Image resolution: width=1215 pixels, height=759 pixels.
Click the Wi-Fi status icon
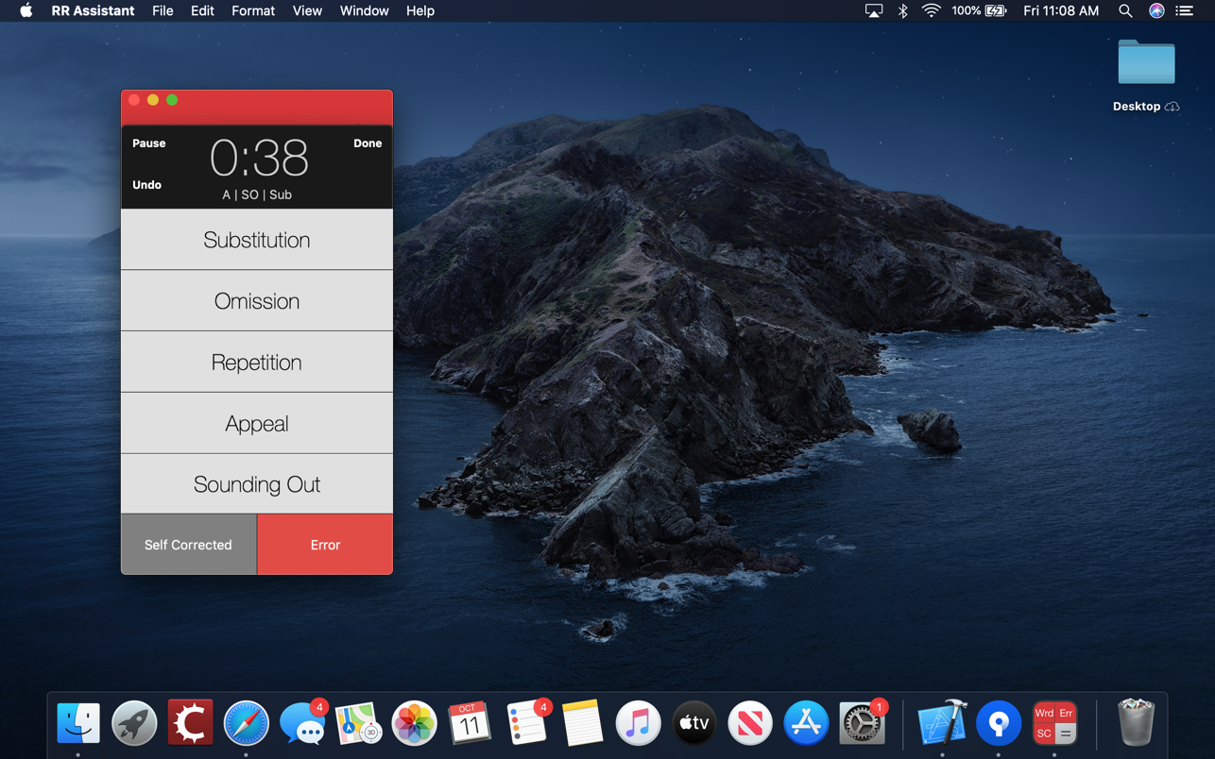click(x=932, y=10)
